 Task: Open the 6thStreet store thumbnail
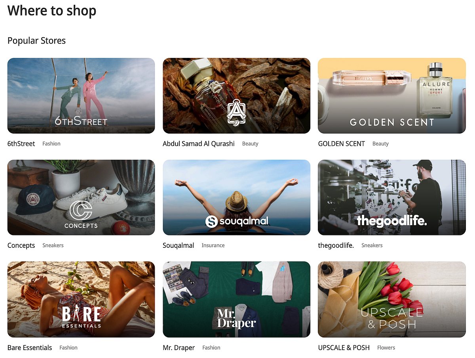(81, 96)
